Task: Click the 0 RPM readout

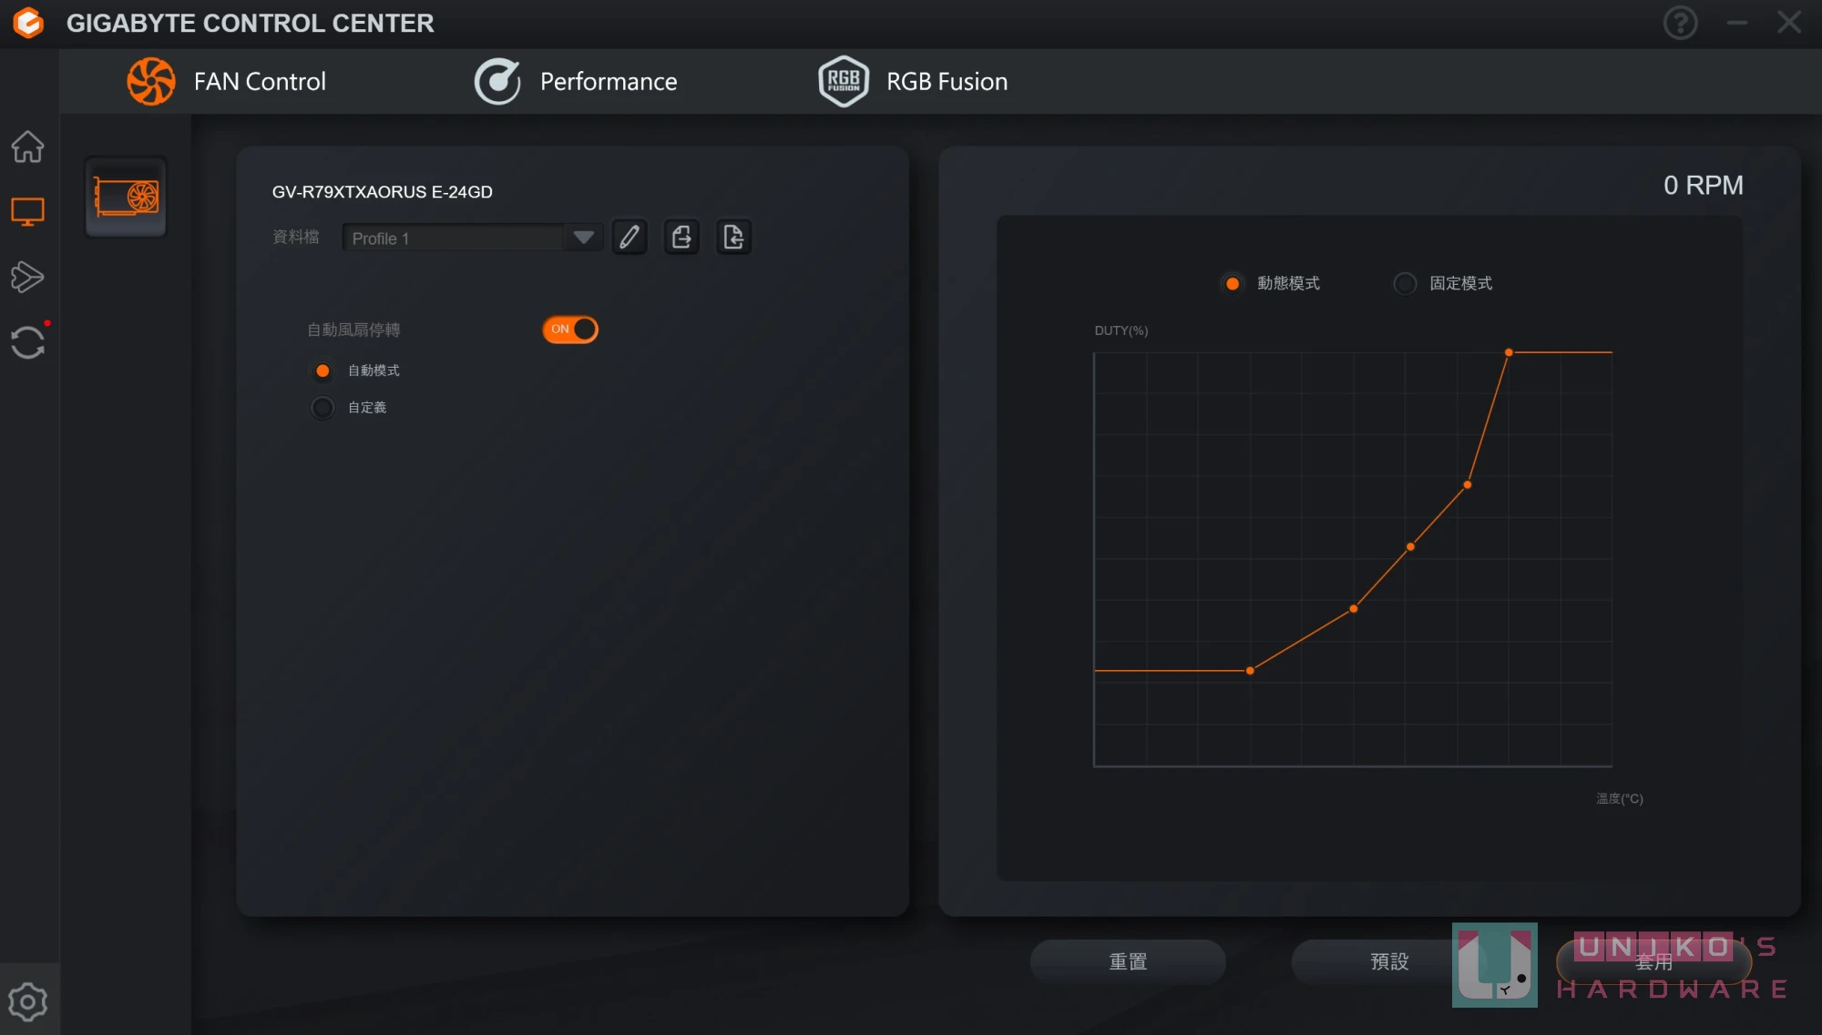Action: 1703,185
